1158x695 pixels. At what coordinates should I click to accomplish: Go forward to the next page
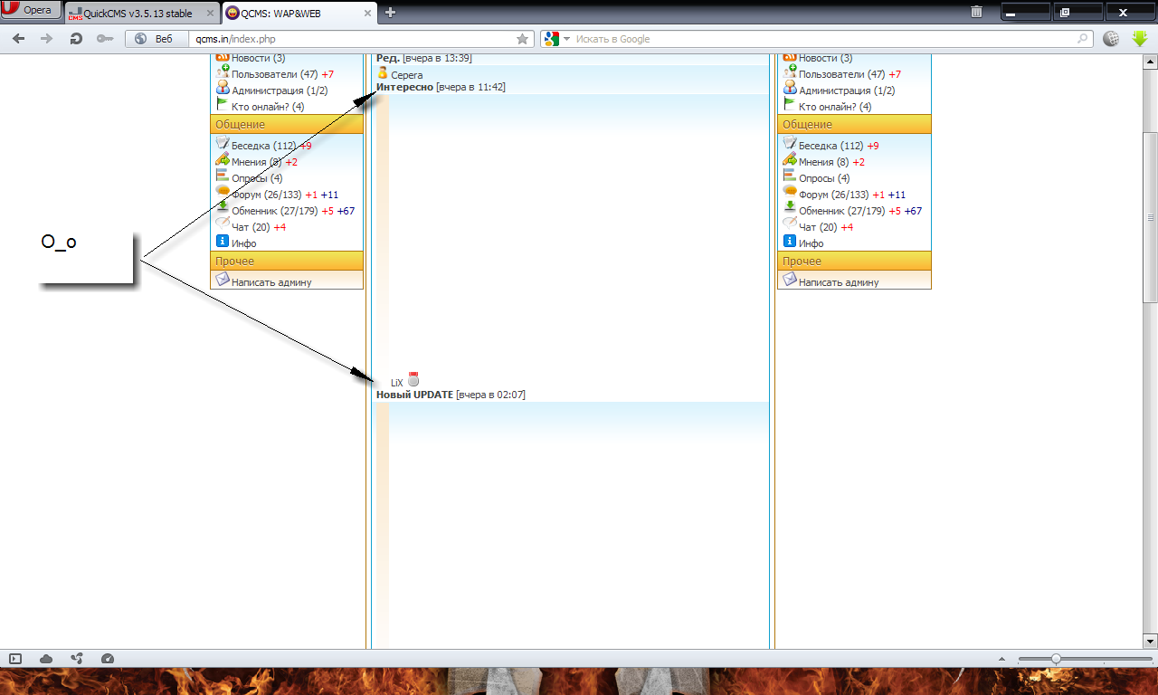coord(47,39)
